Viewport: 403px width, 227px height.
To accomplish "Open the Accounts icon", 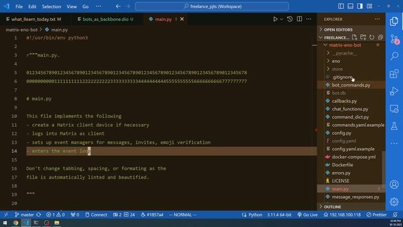I will click(x=394, y=184).
